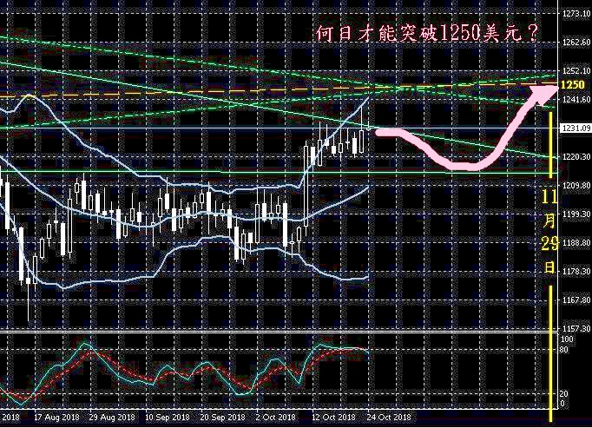Click the indicator scale value 80
592x428 pixels.
click(x=563, y=350)
